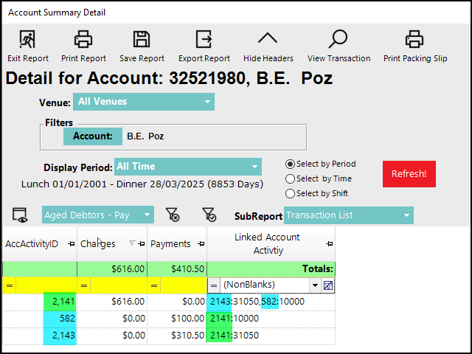The height and width of the screenshot is (354, 472).
Task: Open the Venue dropdown showing All Venues
Action: [143, 102]
